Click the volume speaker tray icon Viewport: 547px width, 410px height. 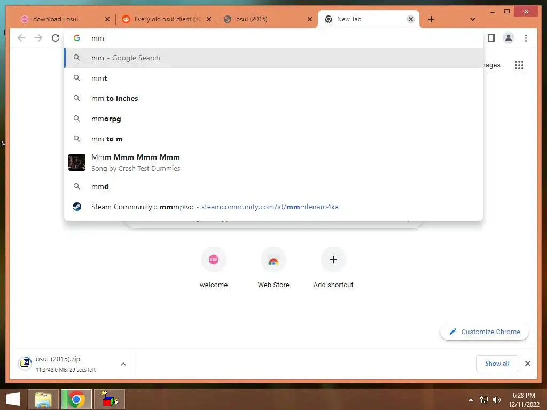(496, 400)
